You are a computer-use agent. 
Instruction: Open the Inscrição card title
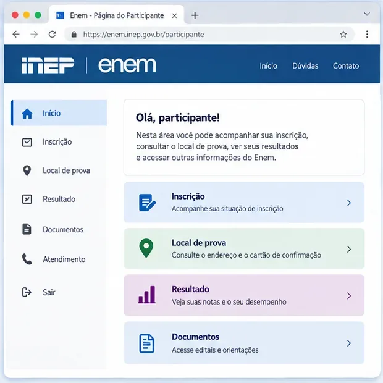188,196
